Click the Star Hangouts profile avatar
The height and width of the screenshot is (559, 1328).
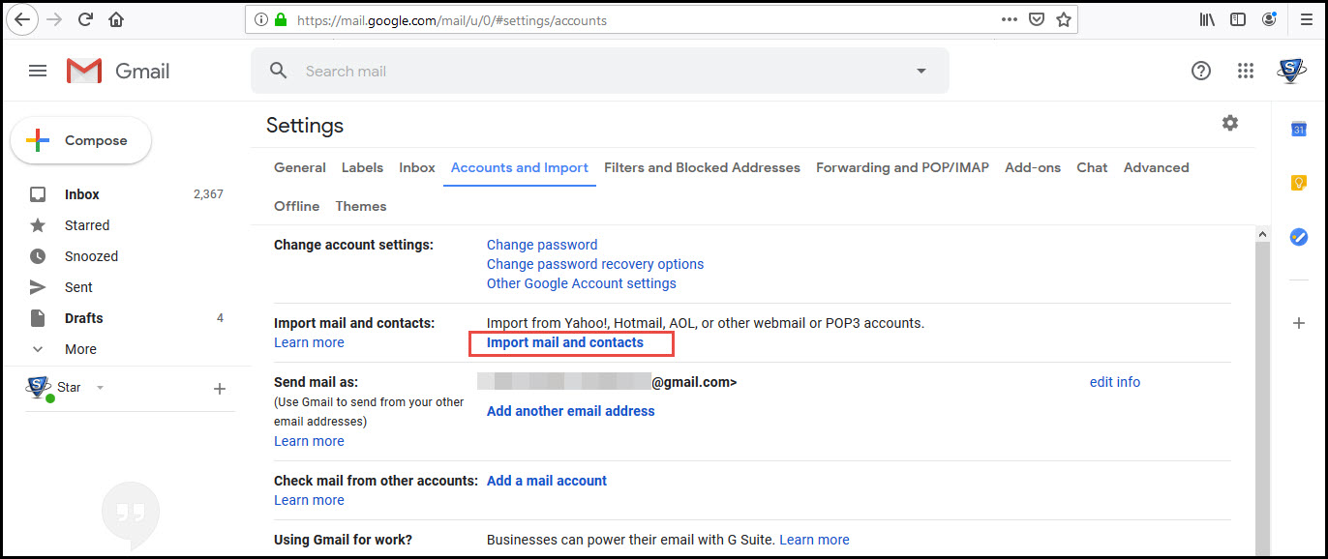[x=39, y=389]
